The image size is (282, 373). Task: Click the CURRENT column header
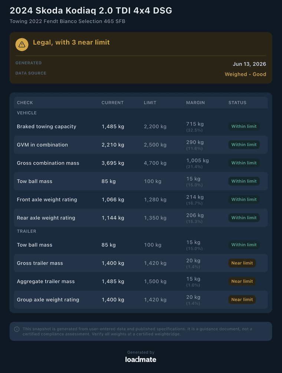click(112, 103)
